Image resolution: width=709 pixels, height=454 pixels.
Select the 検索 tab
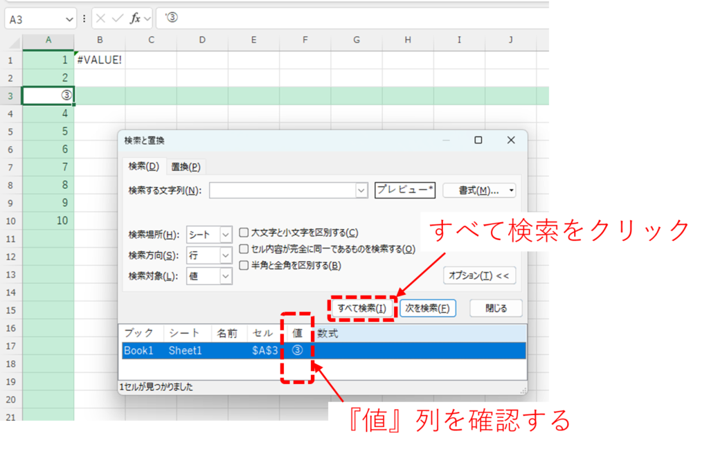(143, 167)
